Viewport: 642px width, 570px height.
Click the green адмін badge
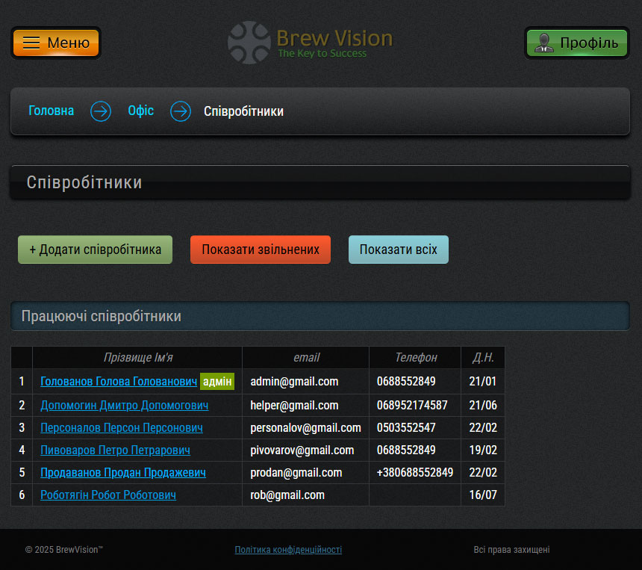[217, 382]
